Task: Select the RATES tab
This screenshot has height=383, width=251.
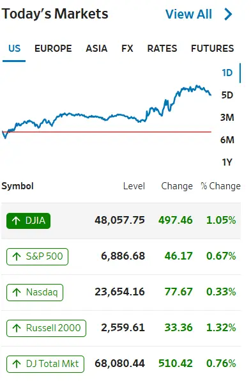Action: 162,49
